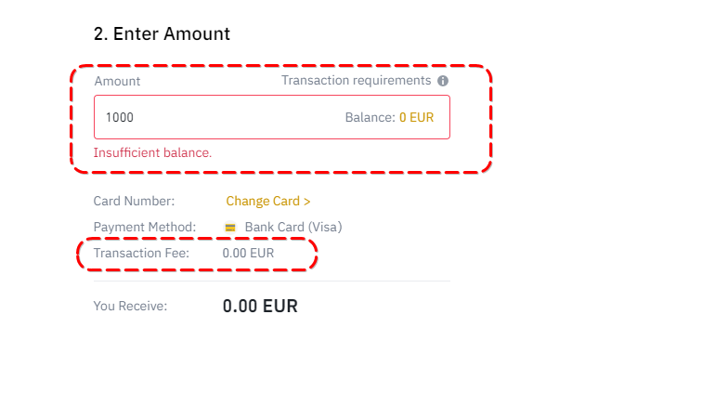The width and height of the screenshot is (728, 393).
Task: Click the bank card icon beside Payment Method
Action: pyautogui.click(x=230, y=228)
